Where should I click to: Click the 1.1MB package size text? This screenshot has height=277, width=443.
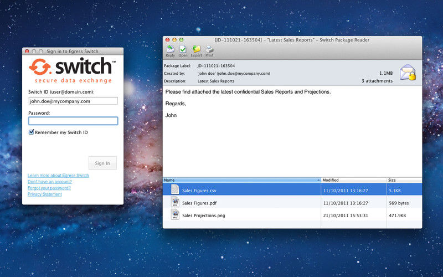pos(386,73)
